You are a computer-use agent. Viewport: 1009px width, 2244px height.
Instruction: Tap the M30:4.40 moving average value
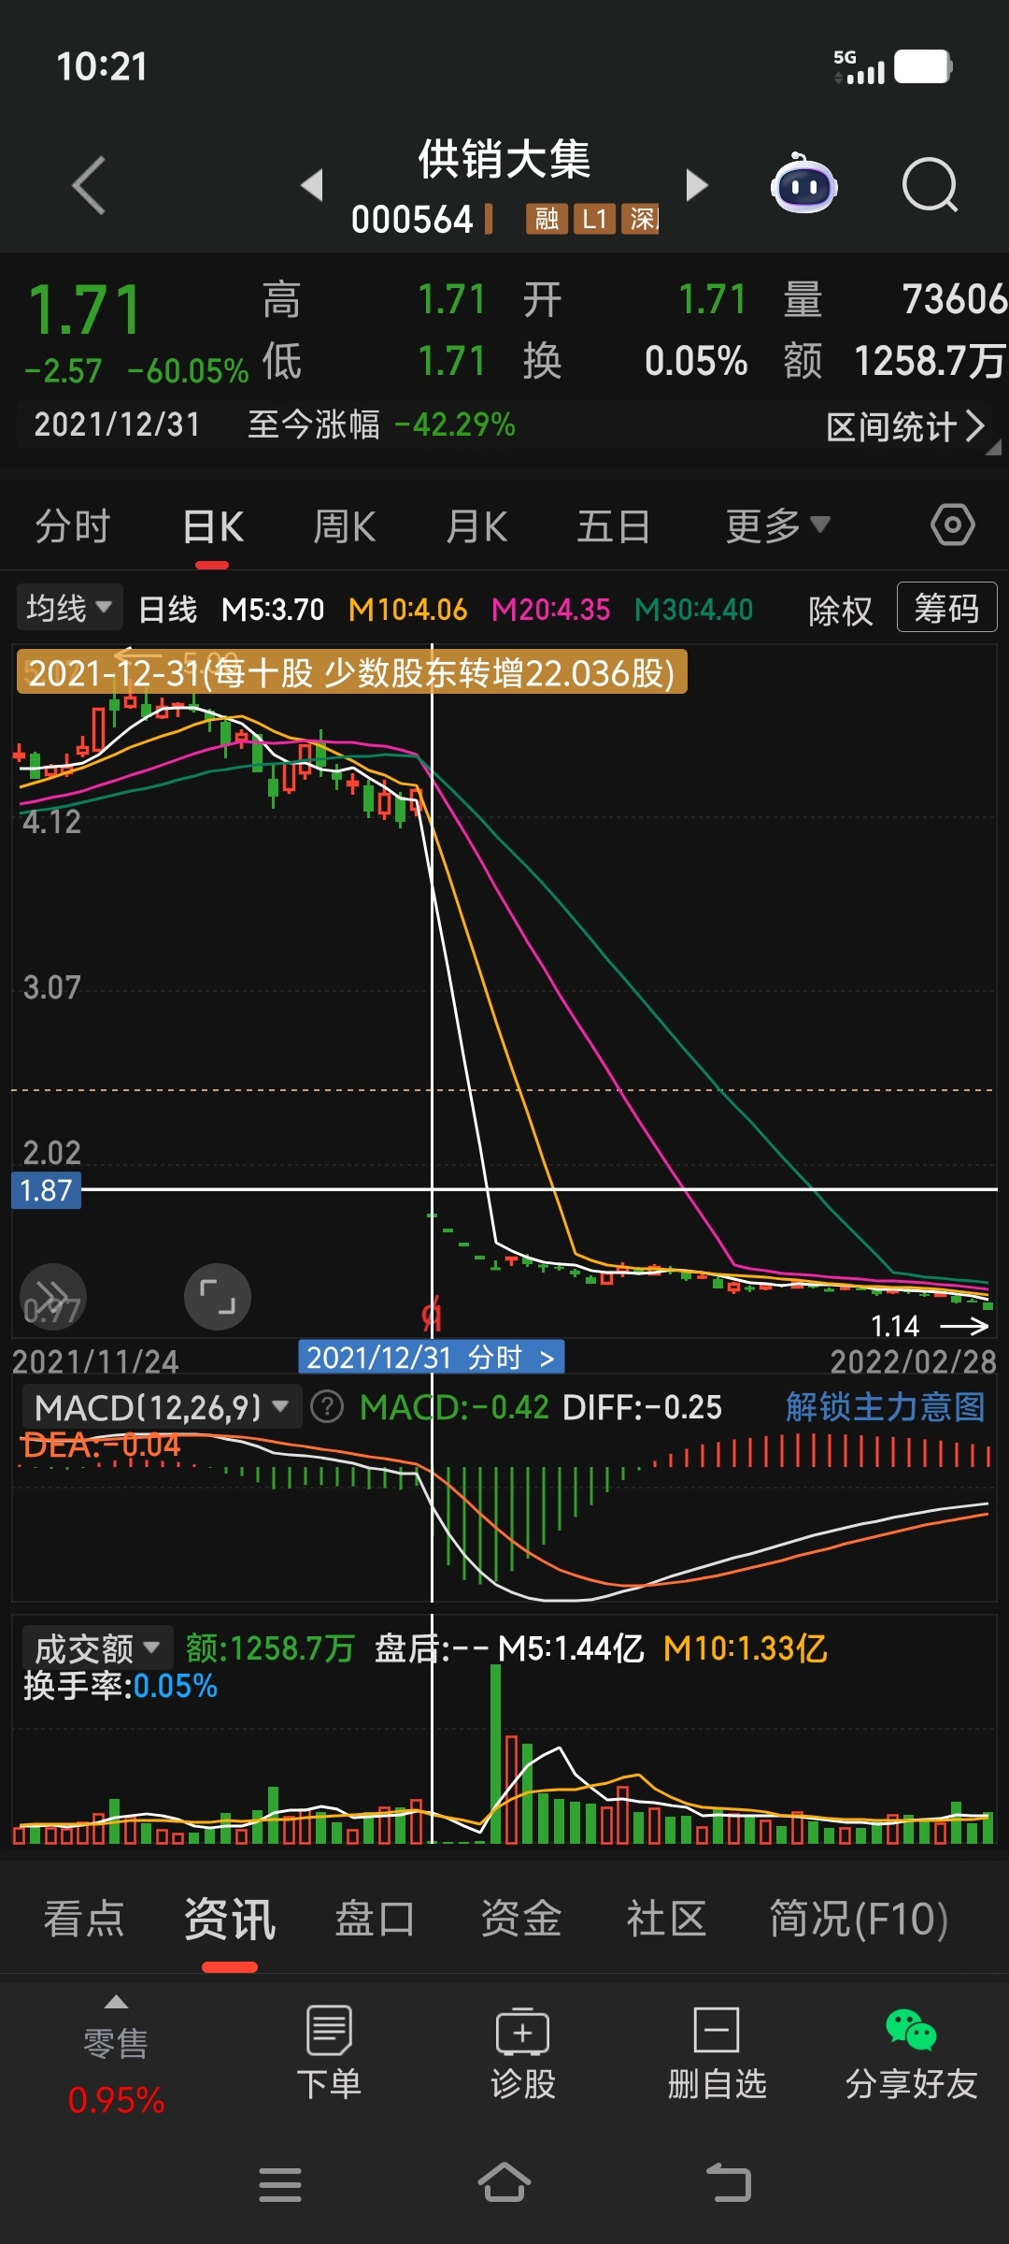click(x=693, y=610)
